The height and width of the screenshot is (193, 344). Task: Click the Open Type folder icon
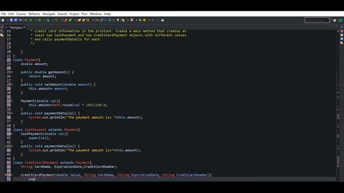click(80, 20)
